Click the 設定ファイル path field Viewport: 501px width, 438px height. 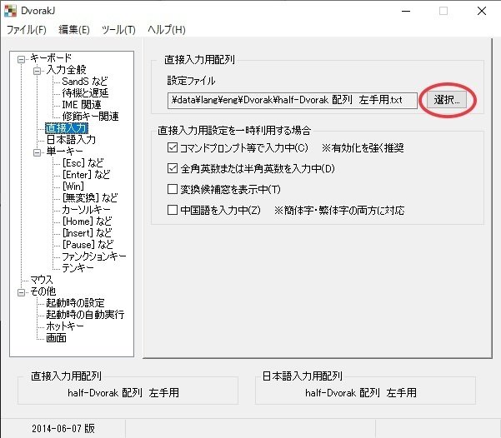(293, 101)
